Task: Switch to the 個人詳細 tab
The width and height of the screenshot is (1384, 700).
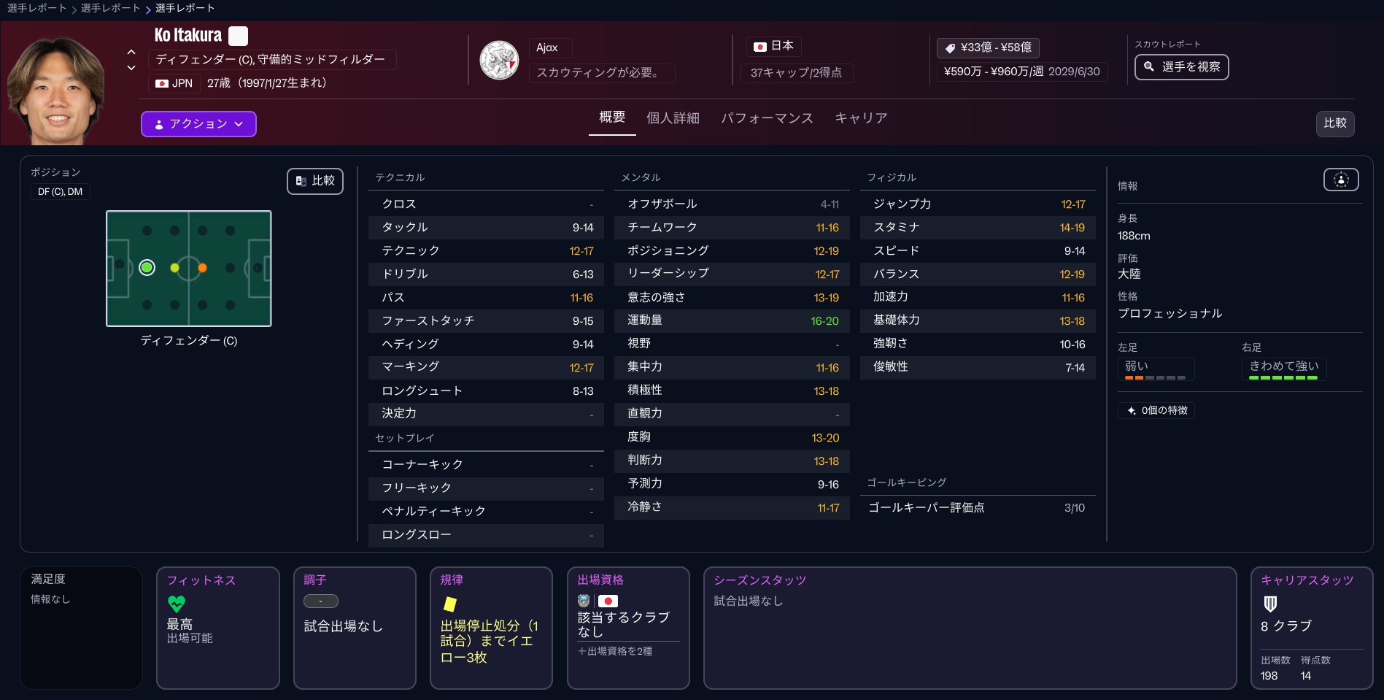Action: click(x=673, y=118)
